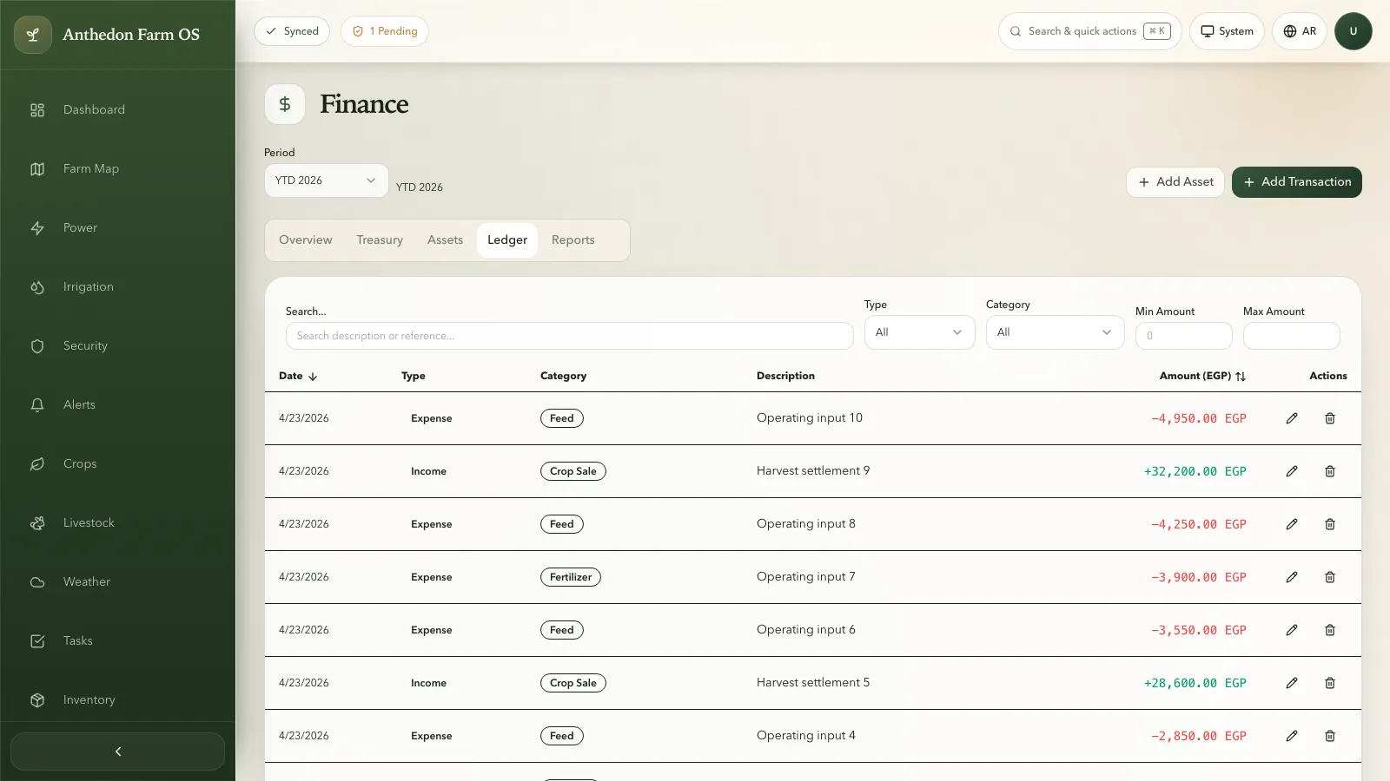Open Livestock section

click(x=117, y=522)
